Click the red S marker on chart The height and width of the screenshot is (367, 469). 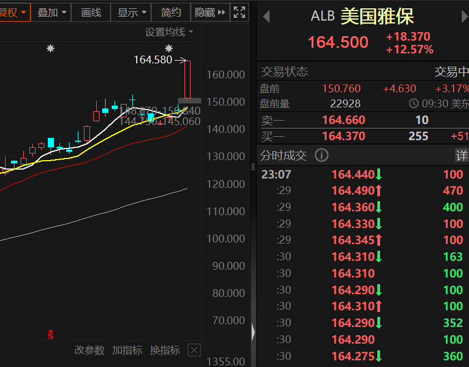[51, 335]
